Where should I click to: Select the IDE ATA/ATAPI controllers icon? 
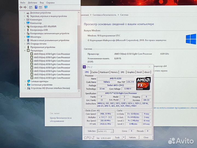tap(28, 26)
